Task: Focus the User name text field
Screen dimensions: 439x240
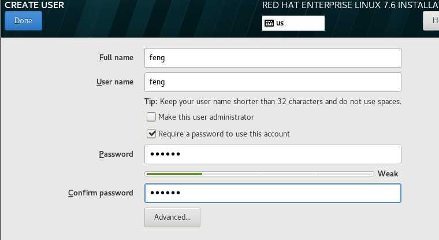Action: tap(273, 82)
